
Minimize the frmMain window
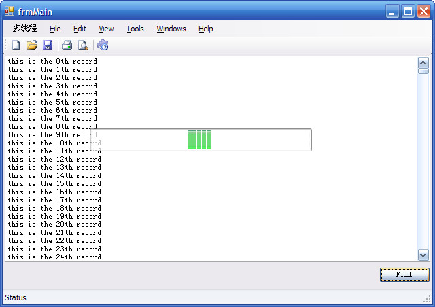pyautogui.click(x=392, y=12)
